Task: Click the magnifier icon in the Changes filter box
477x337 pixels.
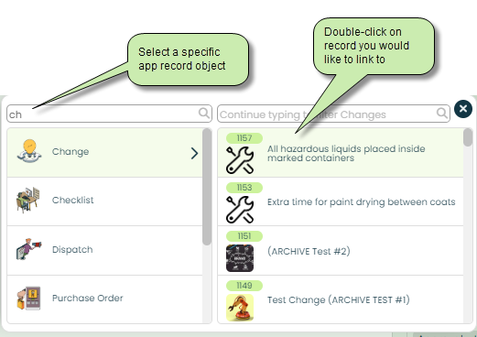Action: click(x=441, y=113)
